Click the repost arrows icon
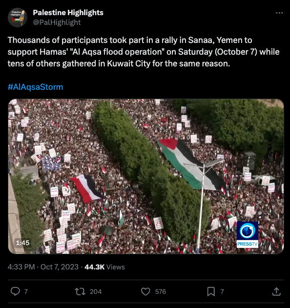The width and height of the screenshot is (290, 308). click(x=80, y=291)
